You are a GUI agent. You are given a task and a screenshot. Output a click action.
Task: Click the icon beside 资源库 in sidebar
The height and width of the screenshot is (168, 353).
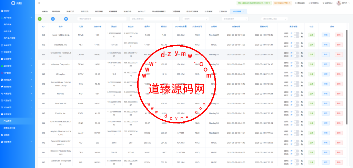pyautogui.click(x=2, y=135)
